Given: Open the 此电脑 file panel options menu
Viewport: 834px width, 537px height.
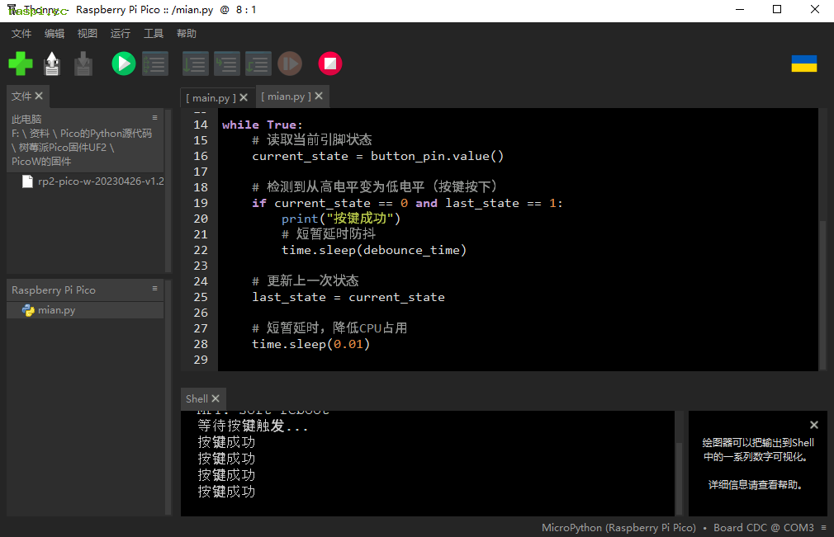Looking at the screenshot, I should click(154, 118).
